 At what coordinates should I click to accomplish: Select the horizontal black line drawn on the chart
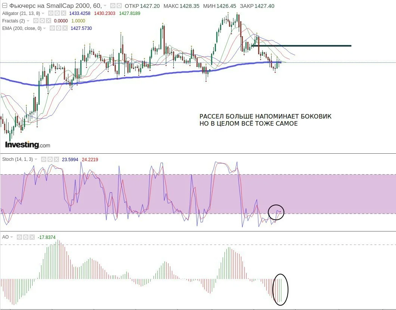(302, 46)
